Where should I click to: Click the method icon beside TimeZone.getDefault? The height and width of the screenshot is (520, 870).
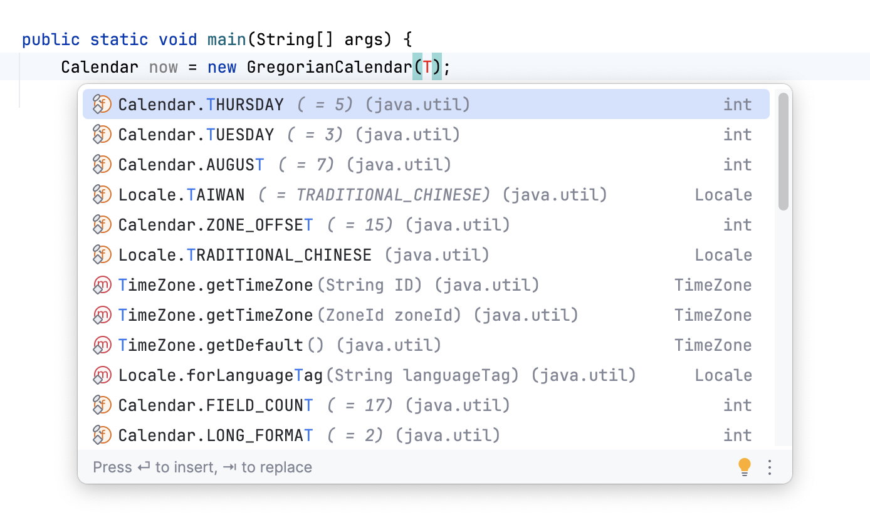(x=102, y=345)
